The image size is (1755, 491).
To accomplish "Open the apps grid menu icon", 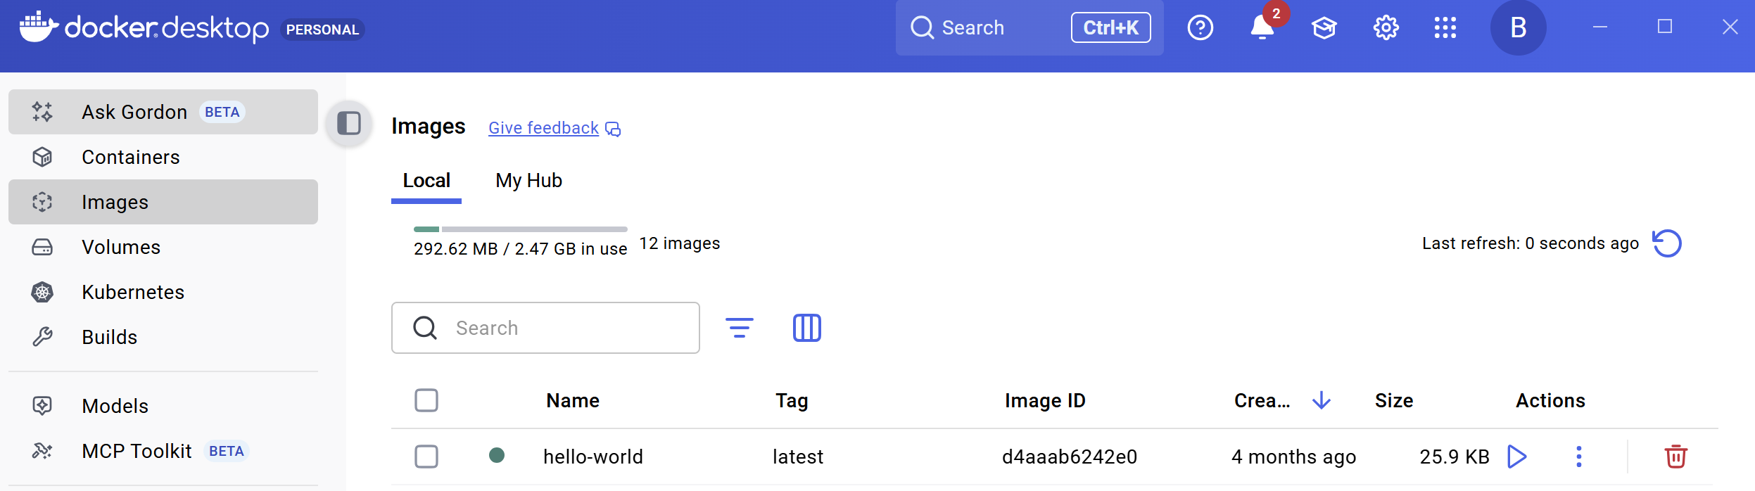I will point(1445,27).
